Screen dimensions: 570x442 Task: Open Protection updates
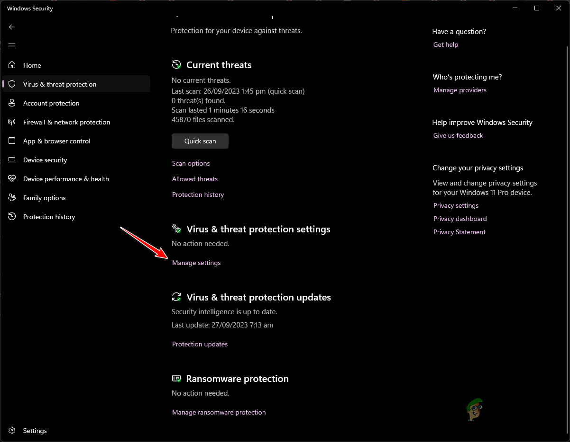coord(200,344)
